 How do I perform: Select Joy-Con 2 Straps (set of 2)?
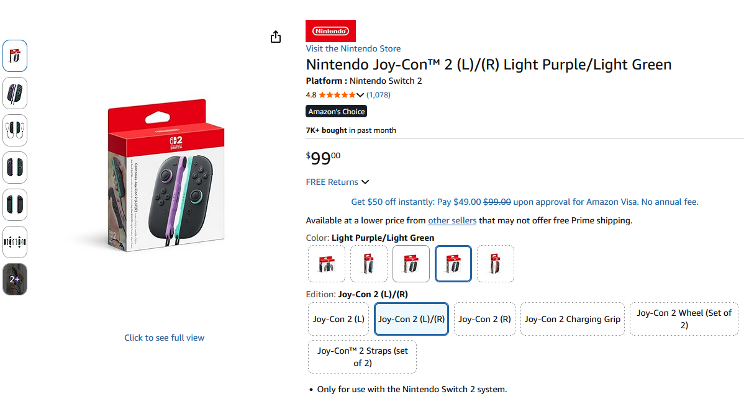click(x=363, y=357)
